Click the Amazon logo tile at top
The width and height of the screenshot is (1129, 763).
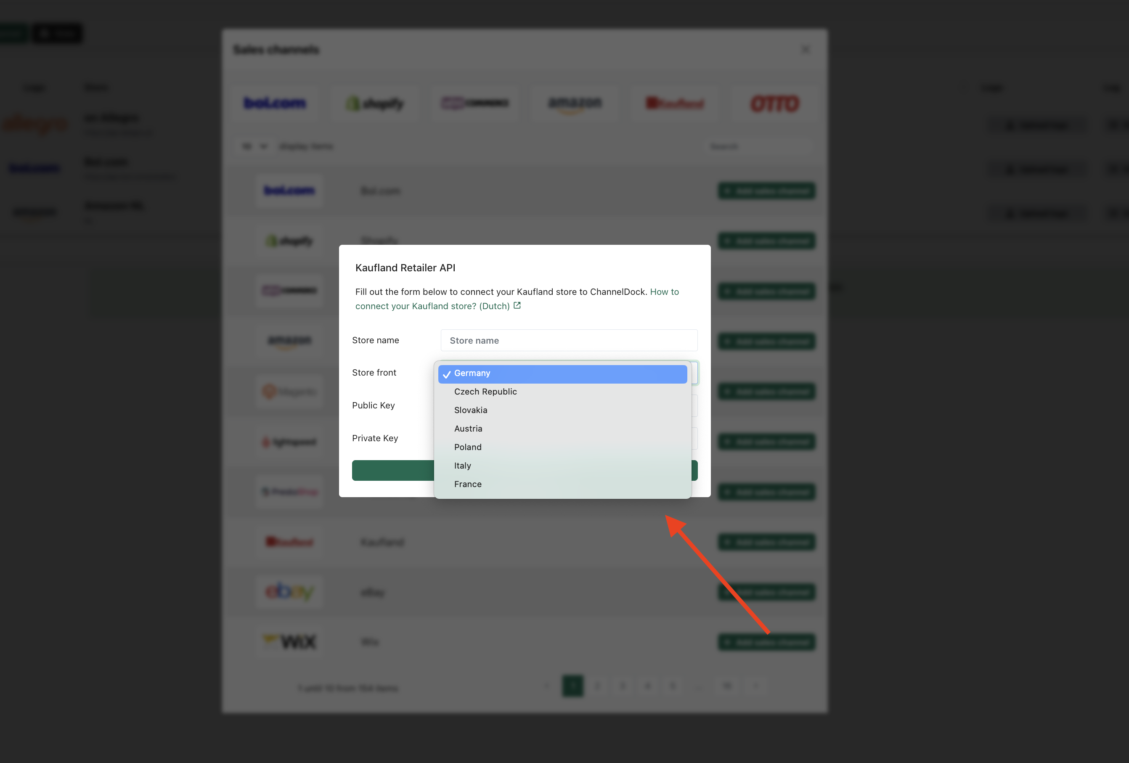click(x=575, y=103)
